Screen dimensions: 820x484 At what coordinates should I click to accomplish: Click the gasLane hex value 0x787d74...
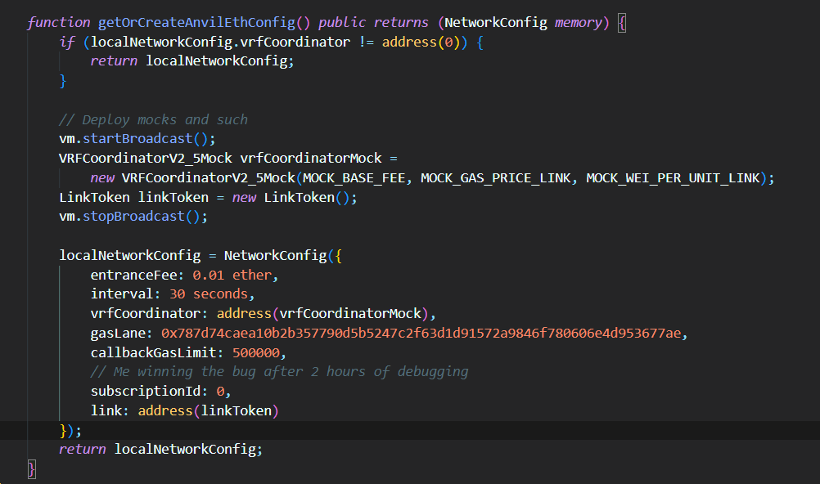click(x=421, y=334)
